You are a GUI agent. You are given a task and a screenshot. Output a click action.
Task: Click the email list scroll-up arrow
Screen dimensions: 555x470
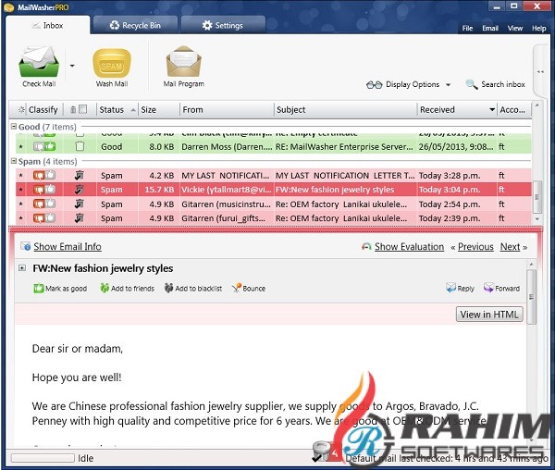point(536,105)
